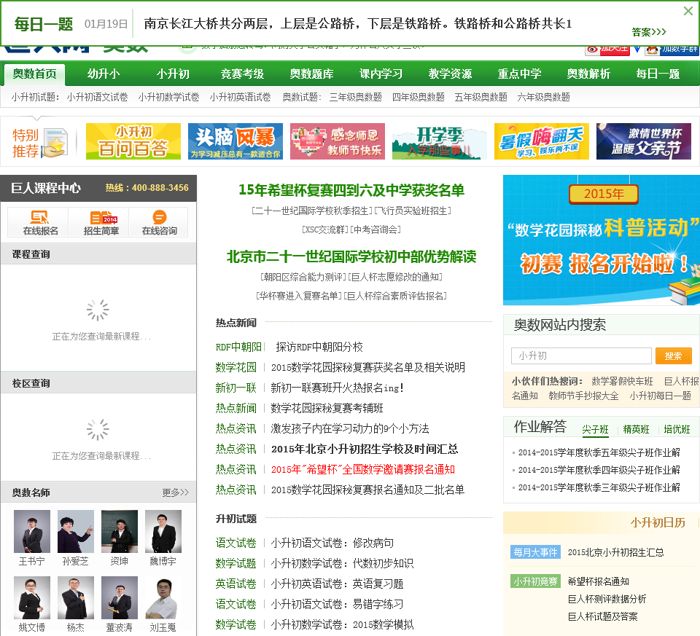Click teacher 王书宁's portrait photo
700x636 pixels.
[31, 532]
